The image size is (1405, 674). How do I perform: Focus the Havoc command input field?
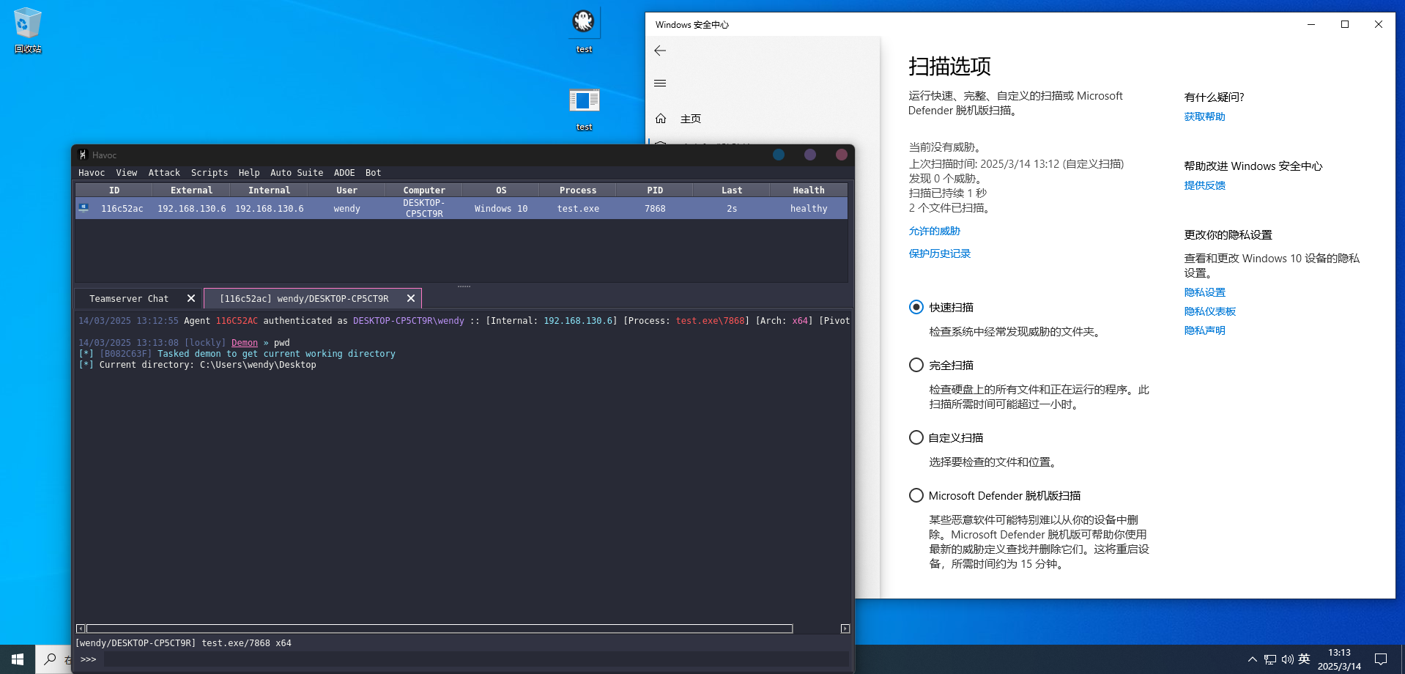[x=476, y=659]
